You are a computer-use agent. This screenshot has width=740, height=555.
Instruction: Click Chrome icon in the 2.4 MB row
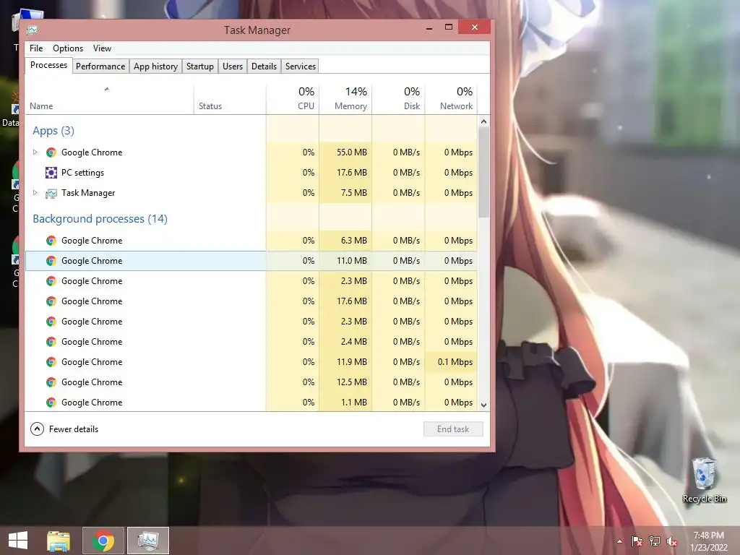coord(51,342)
